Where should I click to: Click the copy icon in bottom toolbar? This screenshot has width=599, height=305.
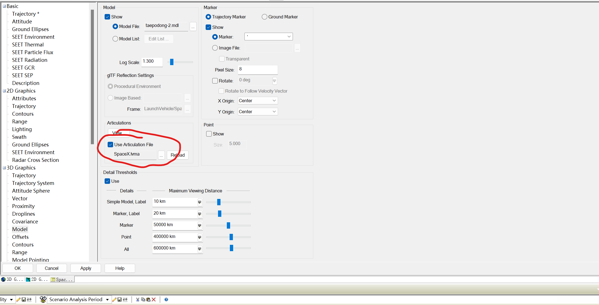tap(143, 300)
